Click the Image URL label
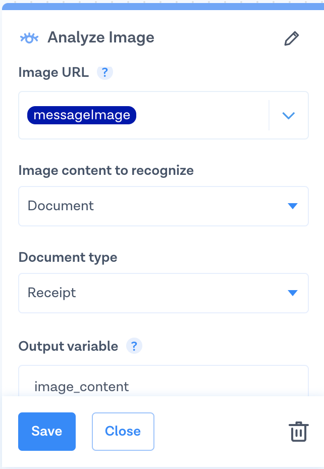Viewport: 324px width, 469px height. tap(53, 73)
